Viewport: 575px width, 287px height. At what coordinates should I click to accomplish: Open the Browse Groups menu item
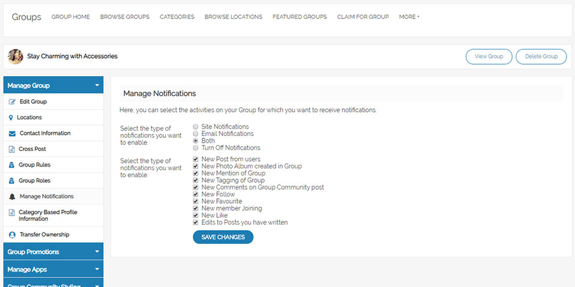point(125,17)
